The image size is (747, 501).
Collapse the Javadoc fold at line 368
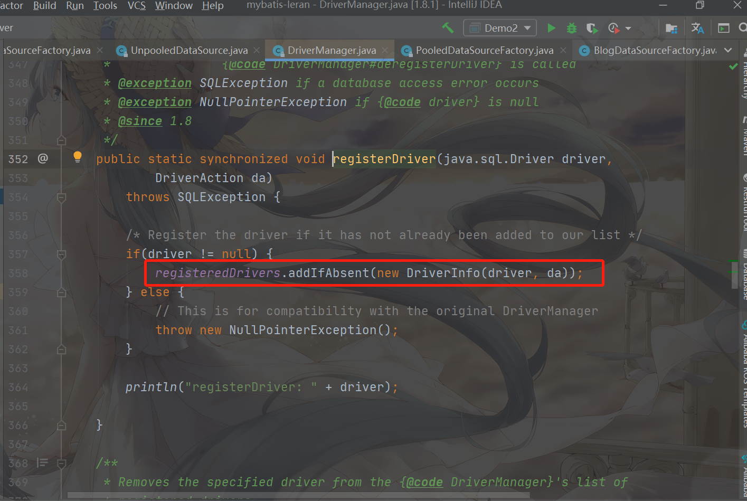pyautogui.click(x=61, y=463)
